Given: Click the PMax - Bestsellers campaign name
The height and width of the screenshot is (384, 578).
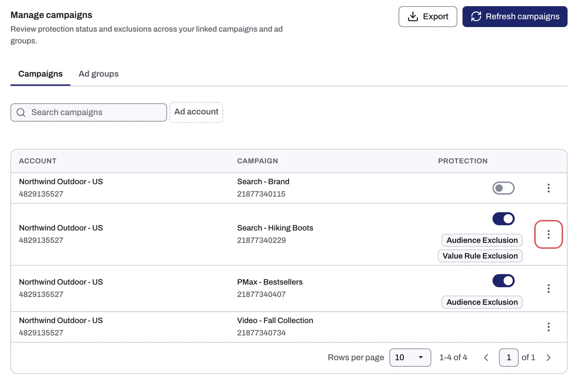Looking at the screenshot, I should (270, 282).
